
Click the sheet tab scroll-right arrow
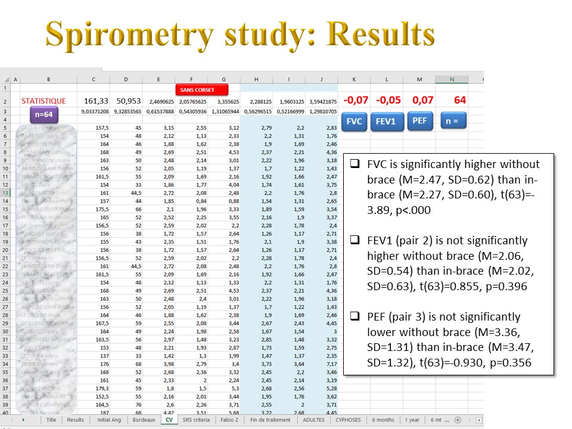click(x=23, y=420)
